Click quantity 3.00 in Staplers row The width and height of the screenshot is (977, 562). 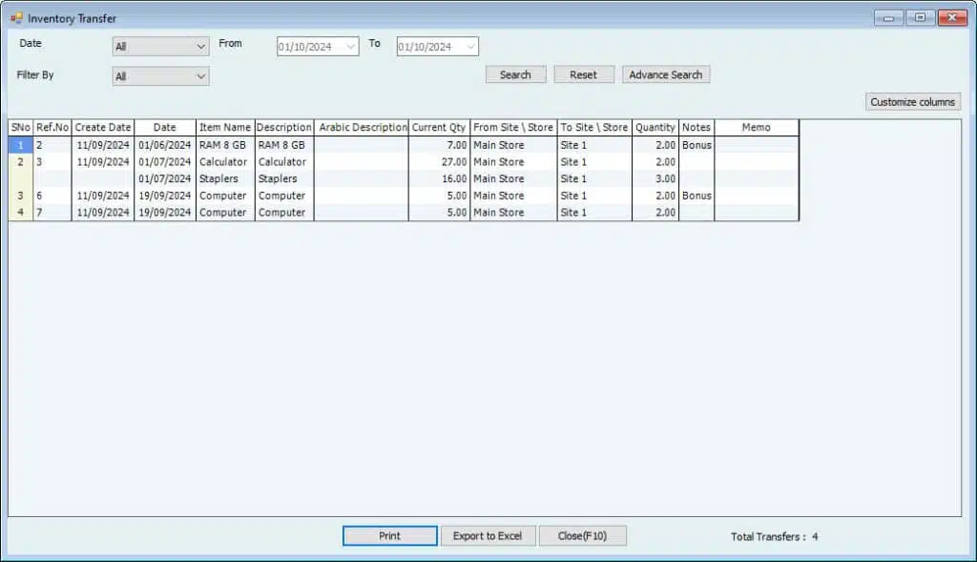tap(655, 178)
